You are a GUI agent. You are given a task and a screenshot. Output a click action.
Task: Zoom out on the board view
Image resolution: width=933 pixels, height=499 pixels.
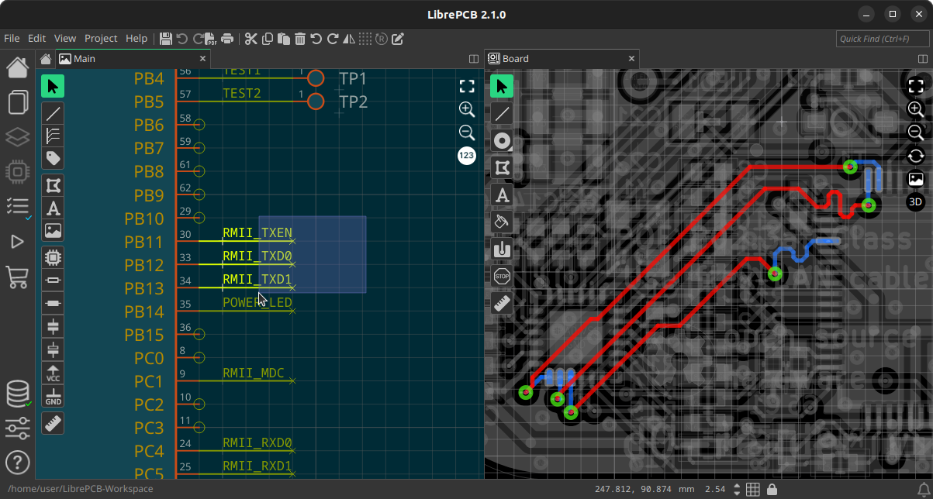(x=915, y=132)
